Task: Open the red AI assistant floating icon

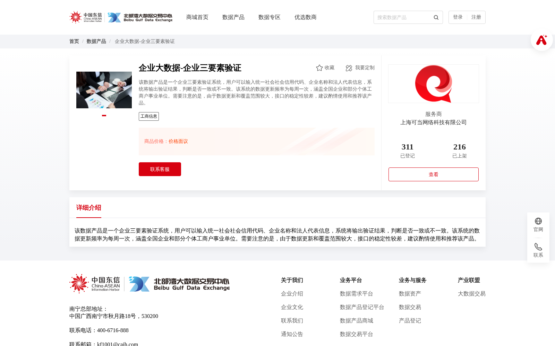Action: (x=541, y=40)
